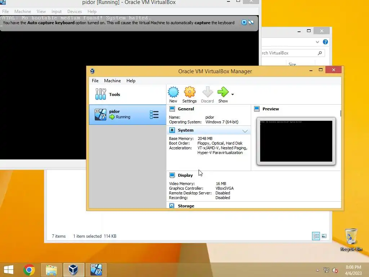Open Settings for the pidor VM

[190, 95]
